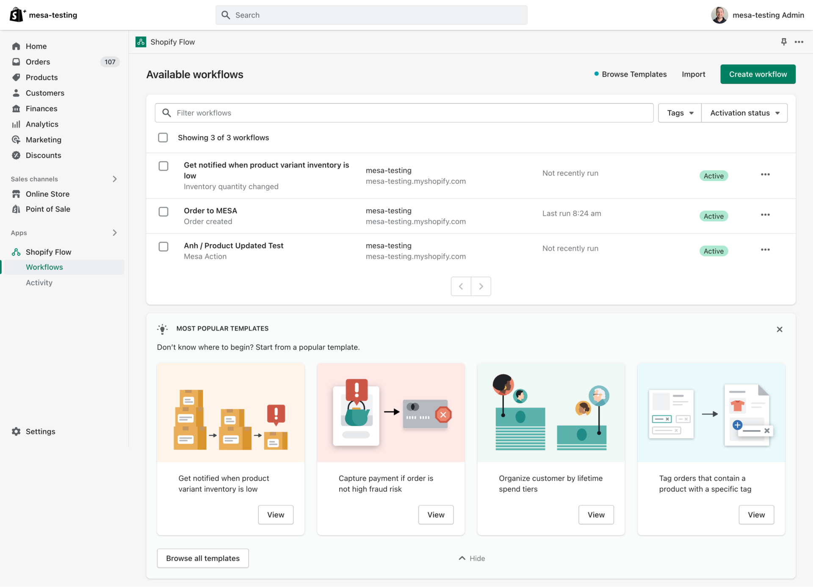
Task: Open the Activation status dropdown
Action: pyautogui.click(x=744, y=113)
